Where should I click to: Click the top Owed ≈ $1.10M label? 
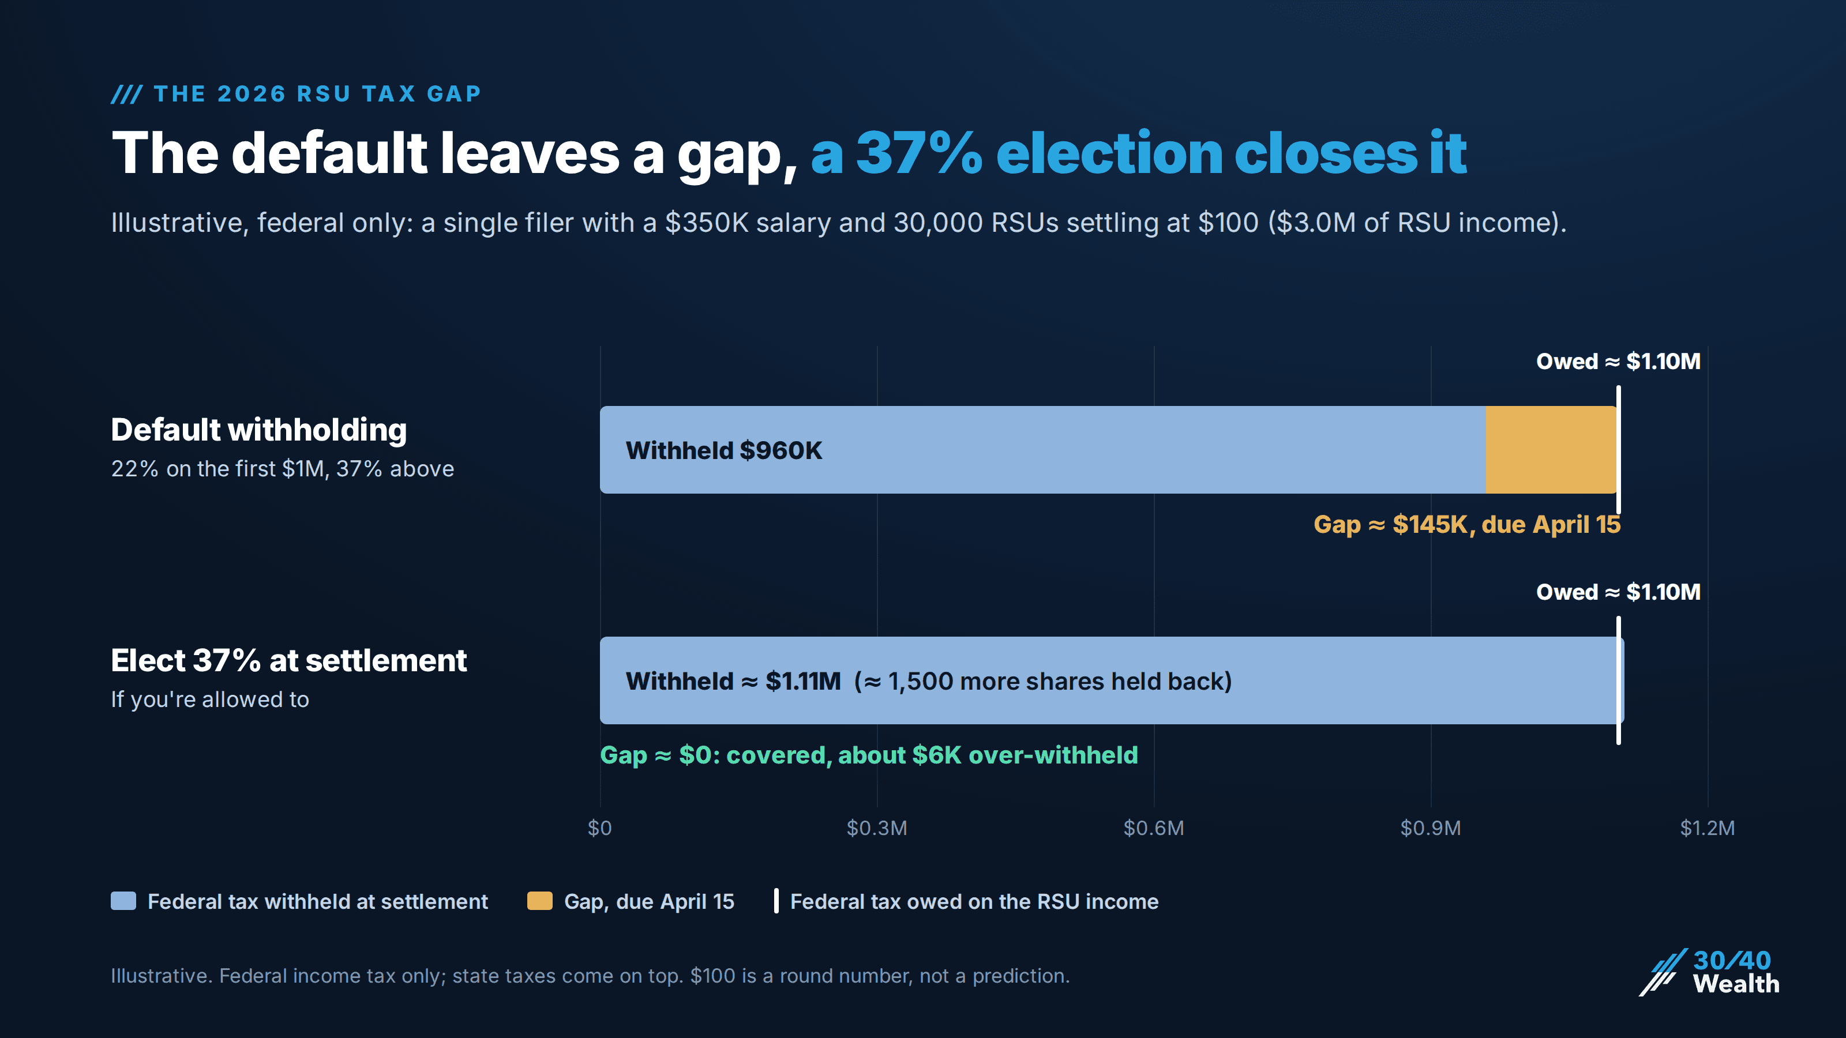(x=1618, y=361)
